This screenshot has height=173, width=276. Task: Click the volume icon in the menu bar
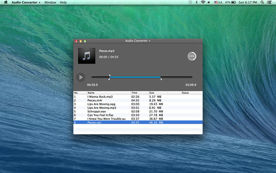pos(209,2)
